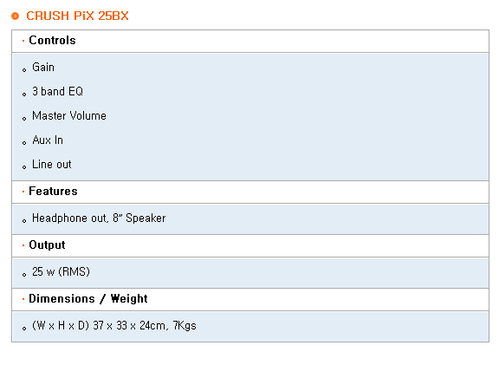499x365 pixels.
Task: Click the Master Volume entry
Action: 69,116
